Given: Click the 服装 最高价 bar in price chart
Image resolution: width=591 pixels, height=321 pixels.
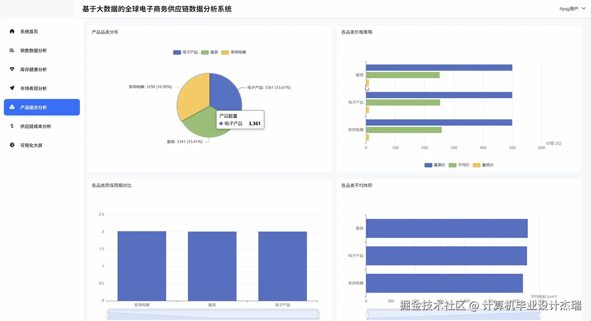Looking at the screenshot, I should click(439, 68).
